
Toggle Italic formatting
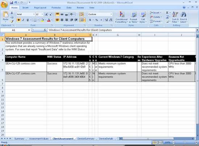tap(23, 20)
